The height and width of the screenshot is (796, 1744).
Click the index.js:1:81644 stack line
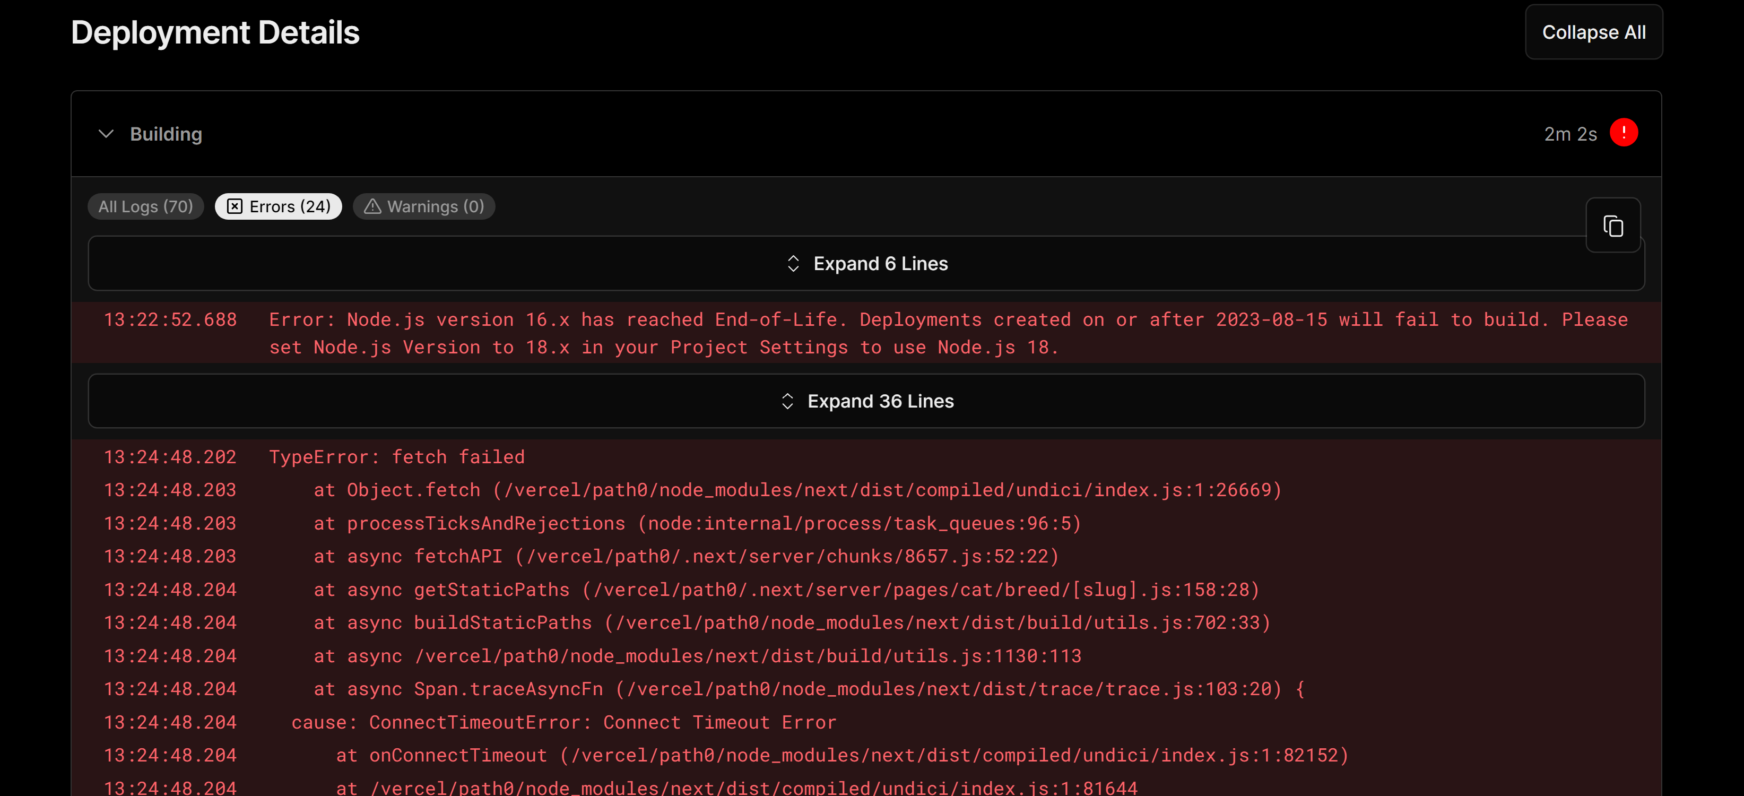coord(736,787)
